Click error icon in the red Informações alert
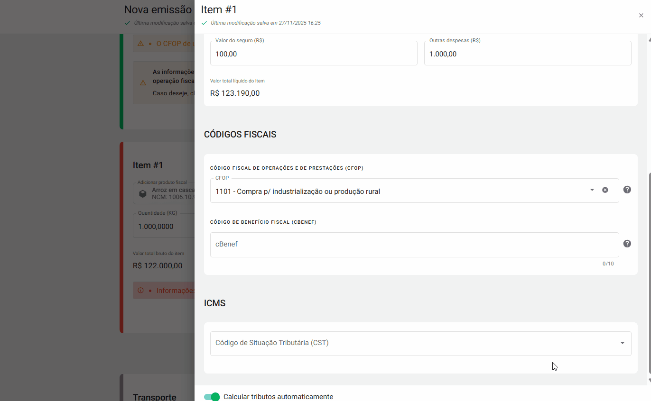The width and height of the screenshot is (651, 401). (x=140, y=290)
